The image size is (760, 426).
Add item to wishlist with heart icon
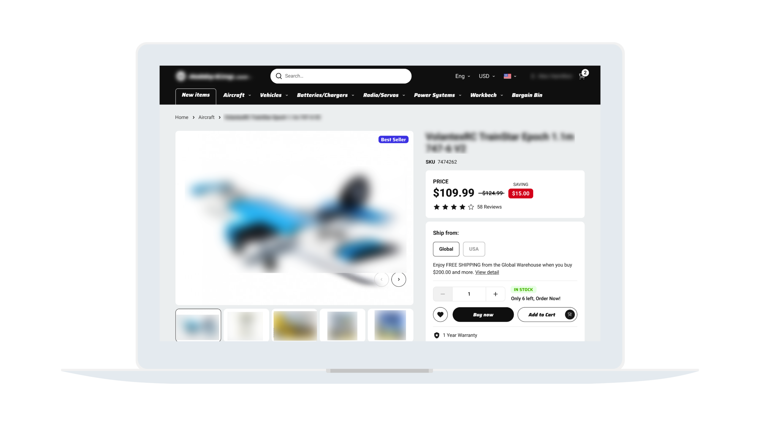(440, 315)
